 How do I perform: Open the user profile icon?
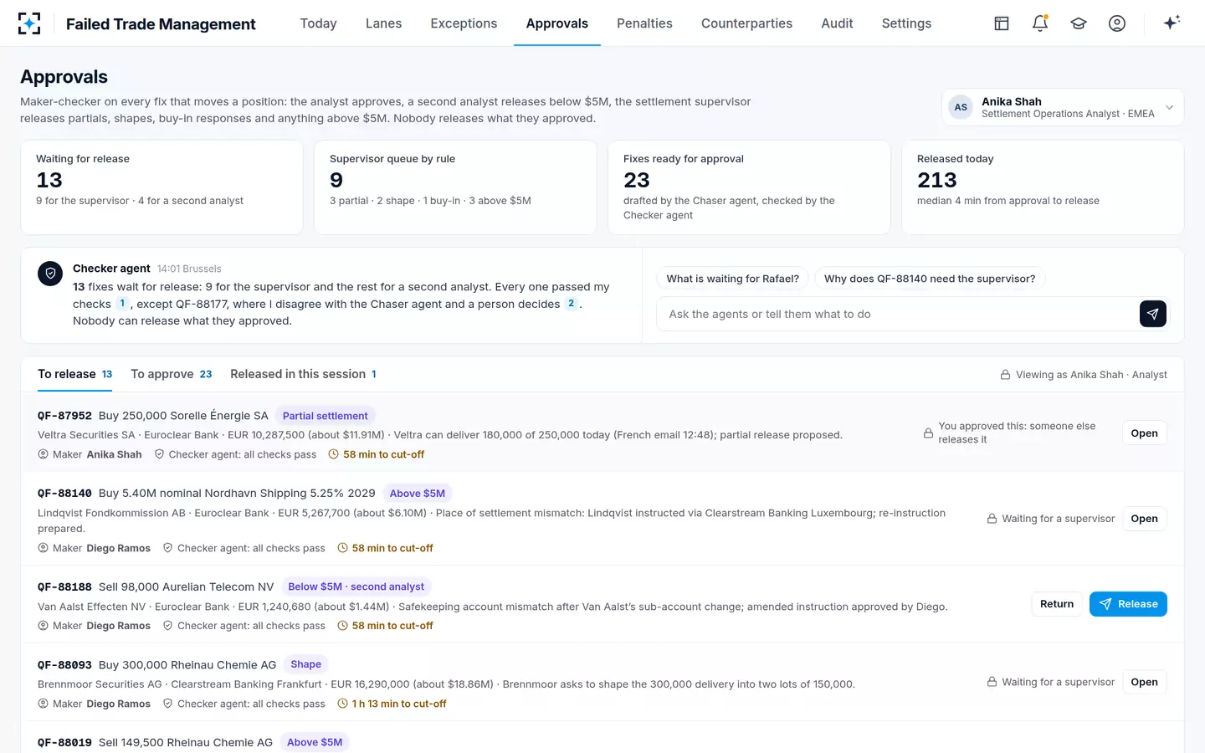[x=1117, y=23]
